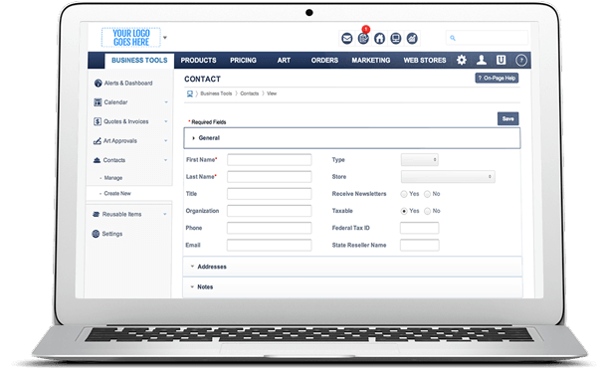Click the Last Name input field
Image resolution: width=607 pixels, height=368 pixels.
click(x=270, y=177)
